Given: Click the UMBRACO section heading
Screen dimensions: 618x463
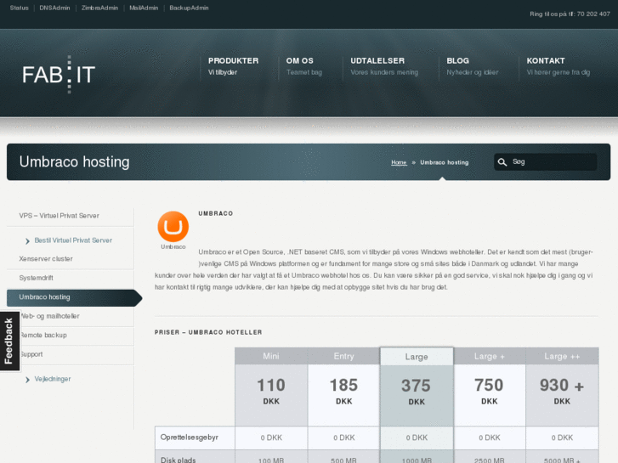Looking at the screenshot, I should tap(216, 213).
